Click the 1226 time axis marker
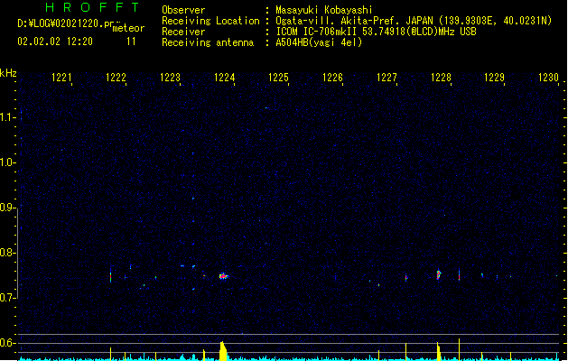The image size is (568, 361). click(x=332, y=78)
